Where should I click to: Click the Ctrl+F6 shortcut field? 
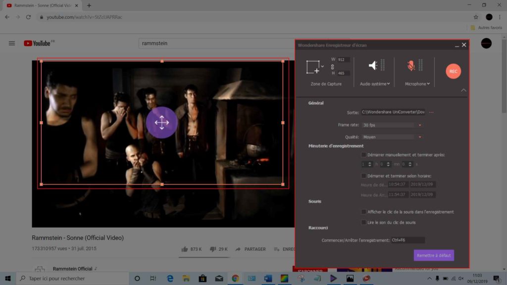pos(408,240)
